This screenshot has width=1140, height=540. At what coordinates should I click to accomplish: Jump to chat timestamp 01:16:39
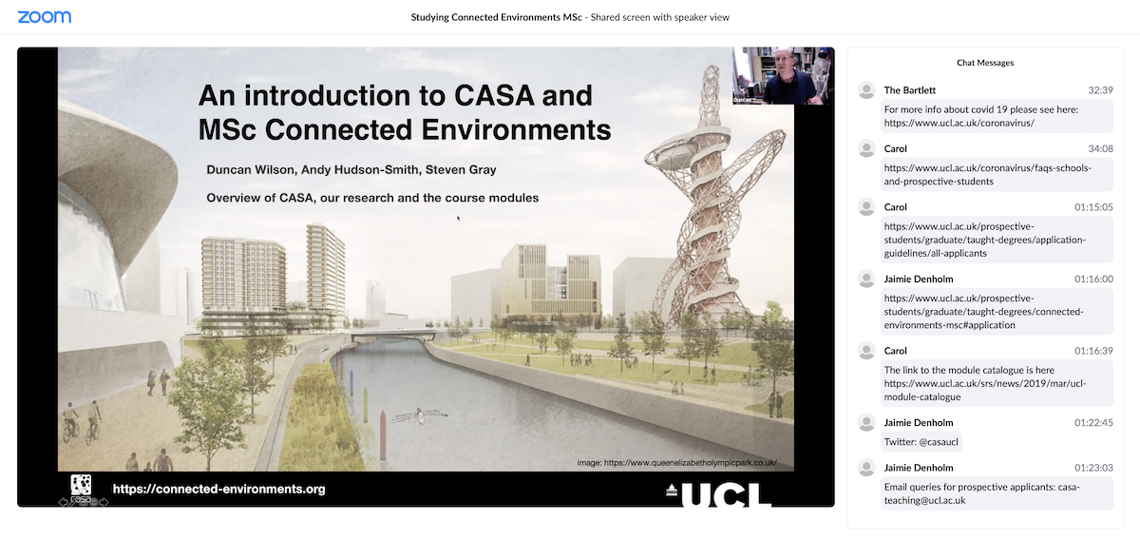(1093, 351)
